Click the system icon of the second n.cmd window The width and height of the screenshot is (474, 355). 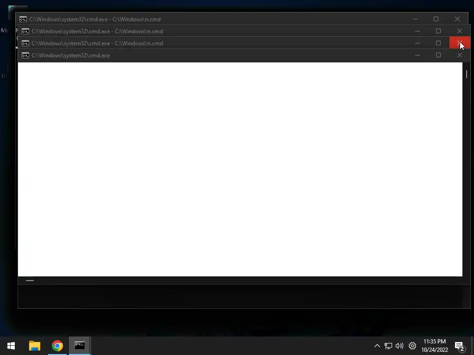coord(25,31)
